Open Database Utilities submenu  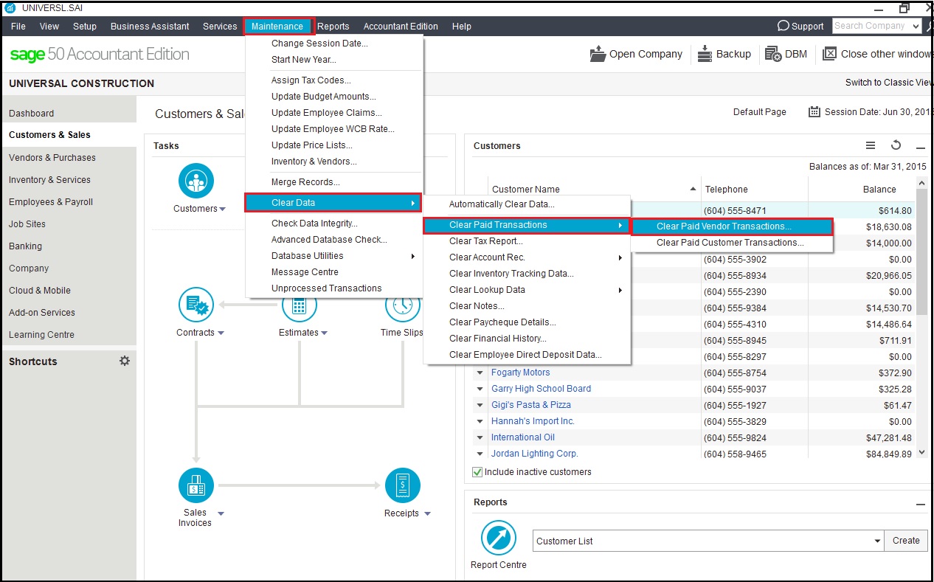334,256
